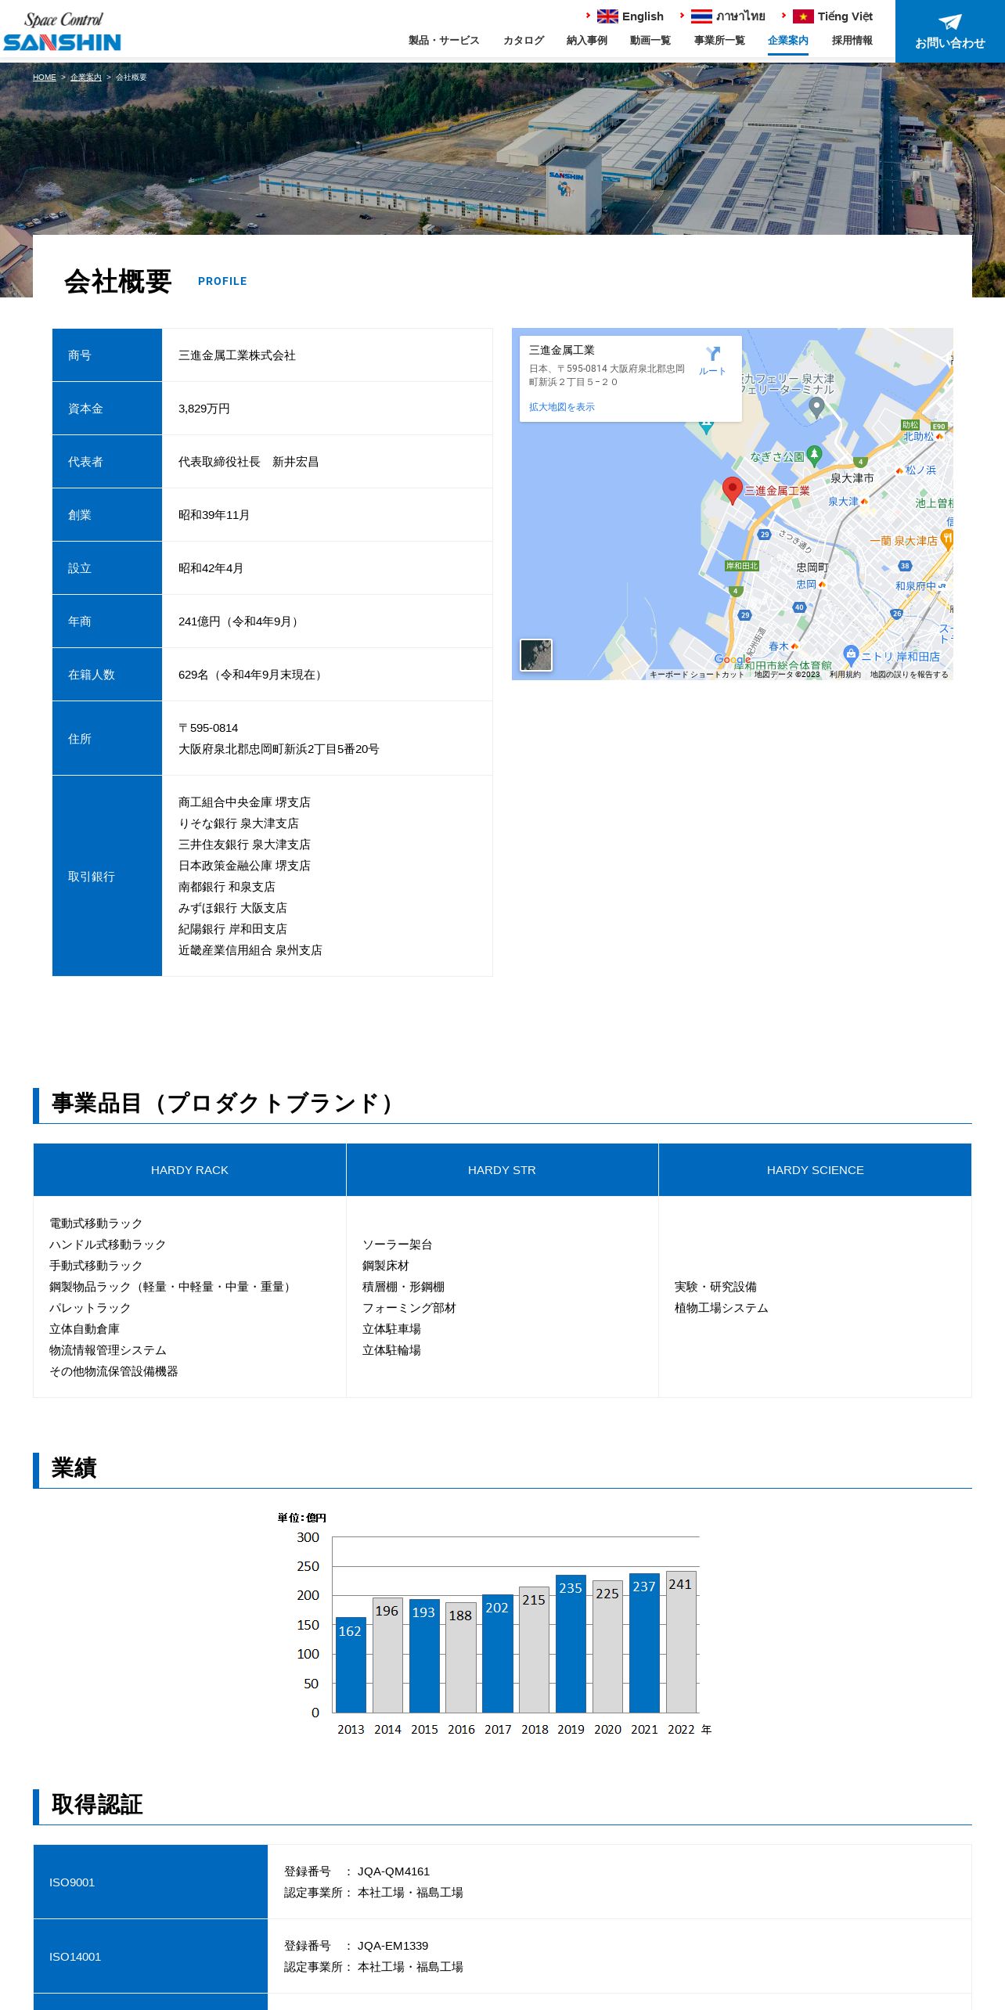Click the HARDY SCIENCE column header

pos(816,1170)
